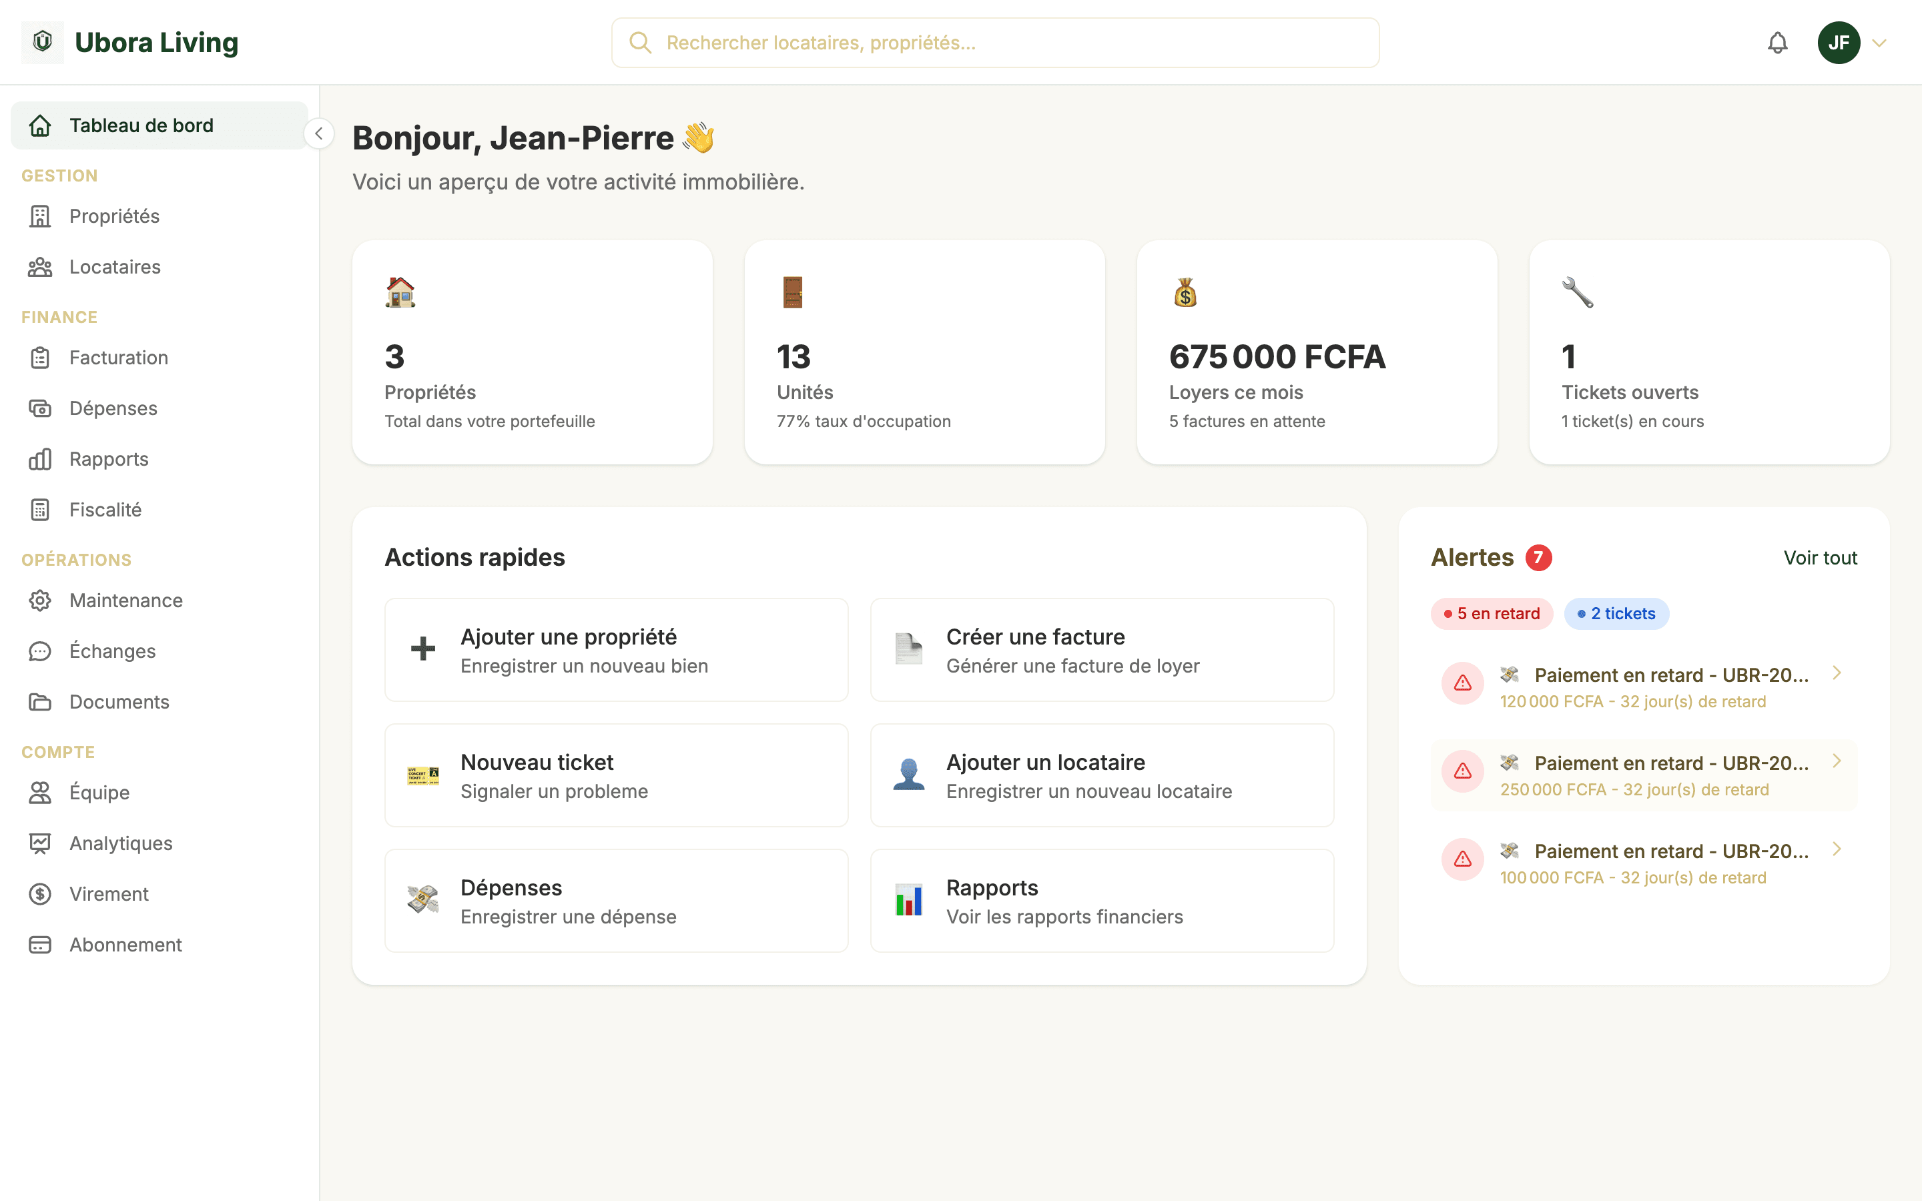The image size is (1922, 1201).
Task: Open Analytiques section
Action: pyautogui.click(x=159, y=843)
